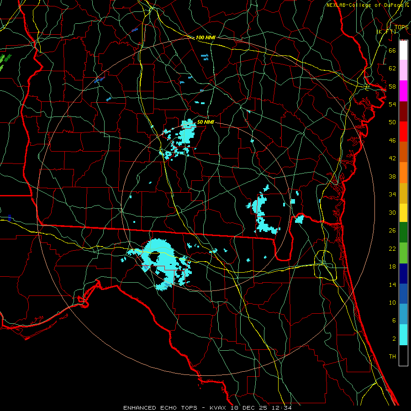
Task: Click the 66 value on the legend
Action: click(392, 50)
